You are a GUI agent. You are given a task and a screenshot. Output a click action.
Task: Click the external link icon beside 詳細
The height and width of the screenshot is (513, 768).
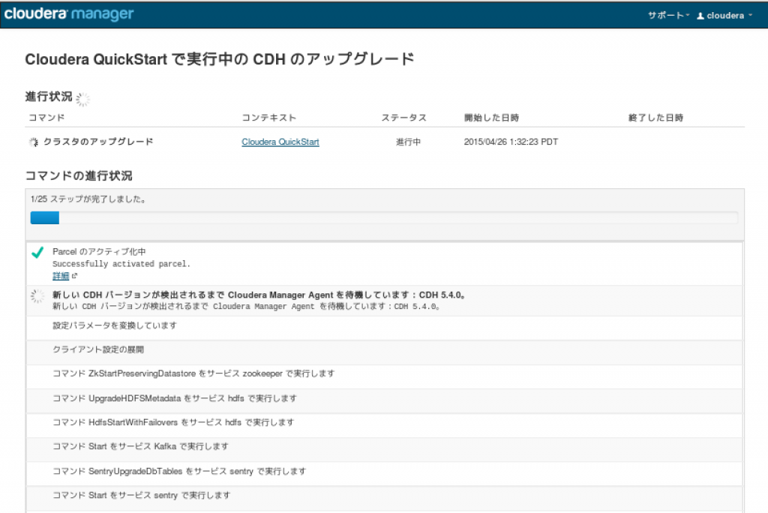(74, 276)
